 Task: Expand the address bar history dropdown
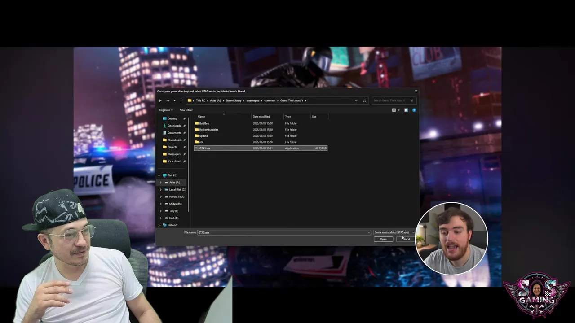point(356,100)
